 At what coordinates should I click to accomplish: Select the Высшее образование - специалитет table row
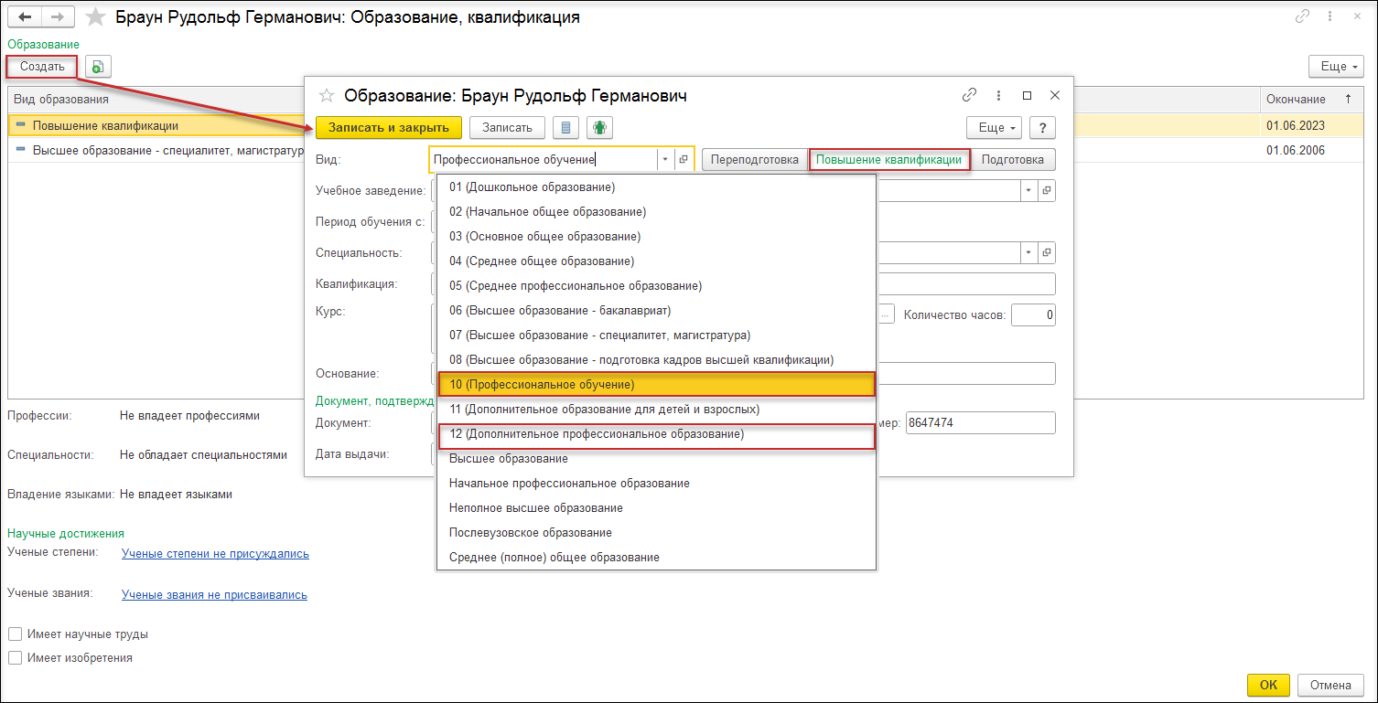coord(156,151)
